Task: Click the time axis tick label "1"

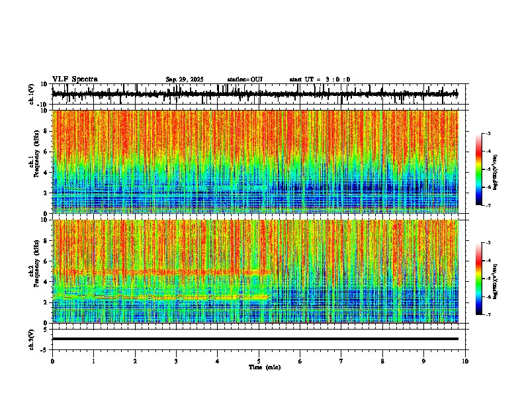Action: (93, 361)
